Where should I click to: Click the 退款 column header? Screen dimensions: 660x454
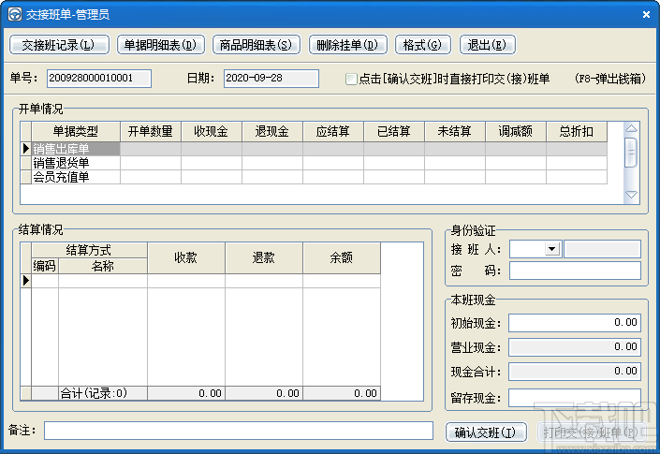[264, 257]
